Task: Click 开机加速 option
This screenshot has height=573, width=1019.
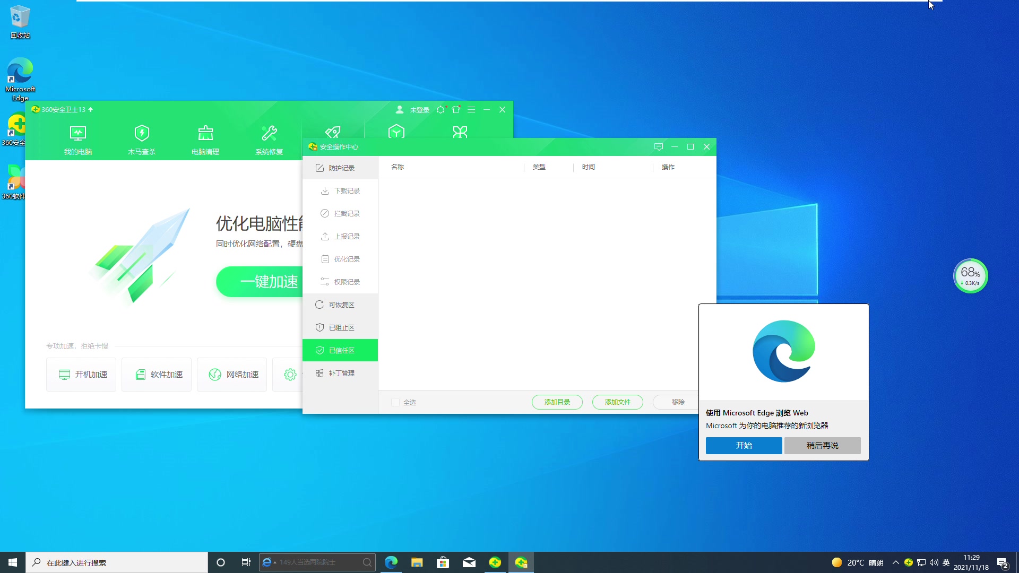Action: [x=81, y=375]
